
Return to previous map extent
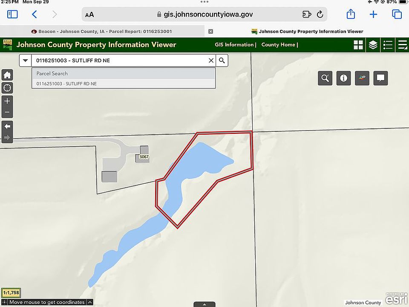coord(7,127)
